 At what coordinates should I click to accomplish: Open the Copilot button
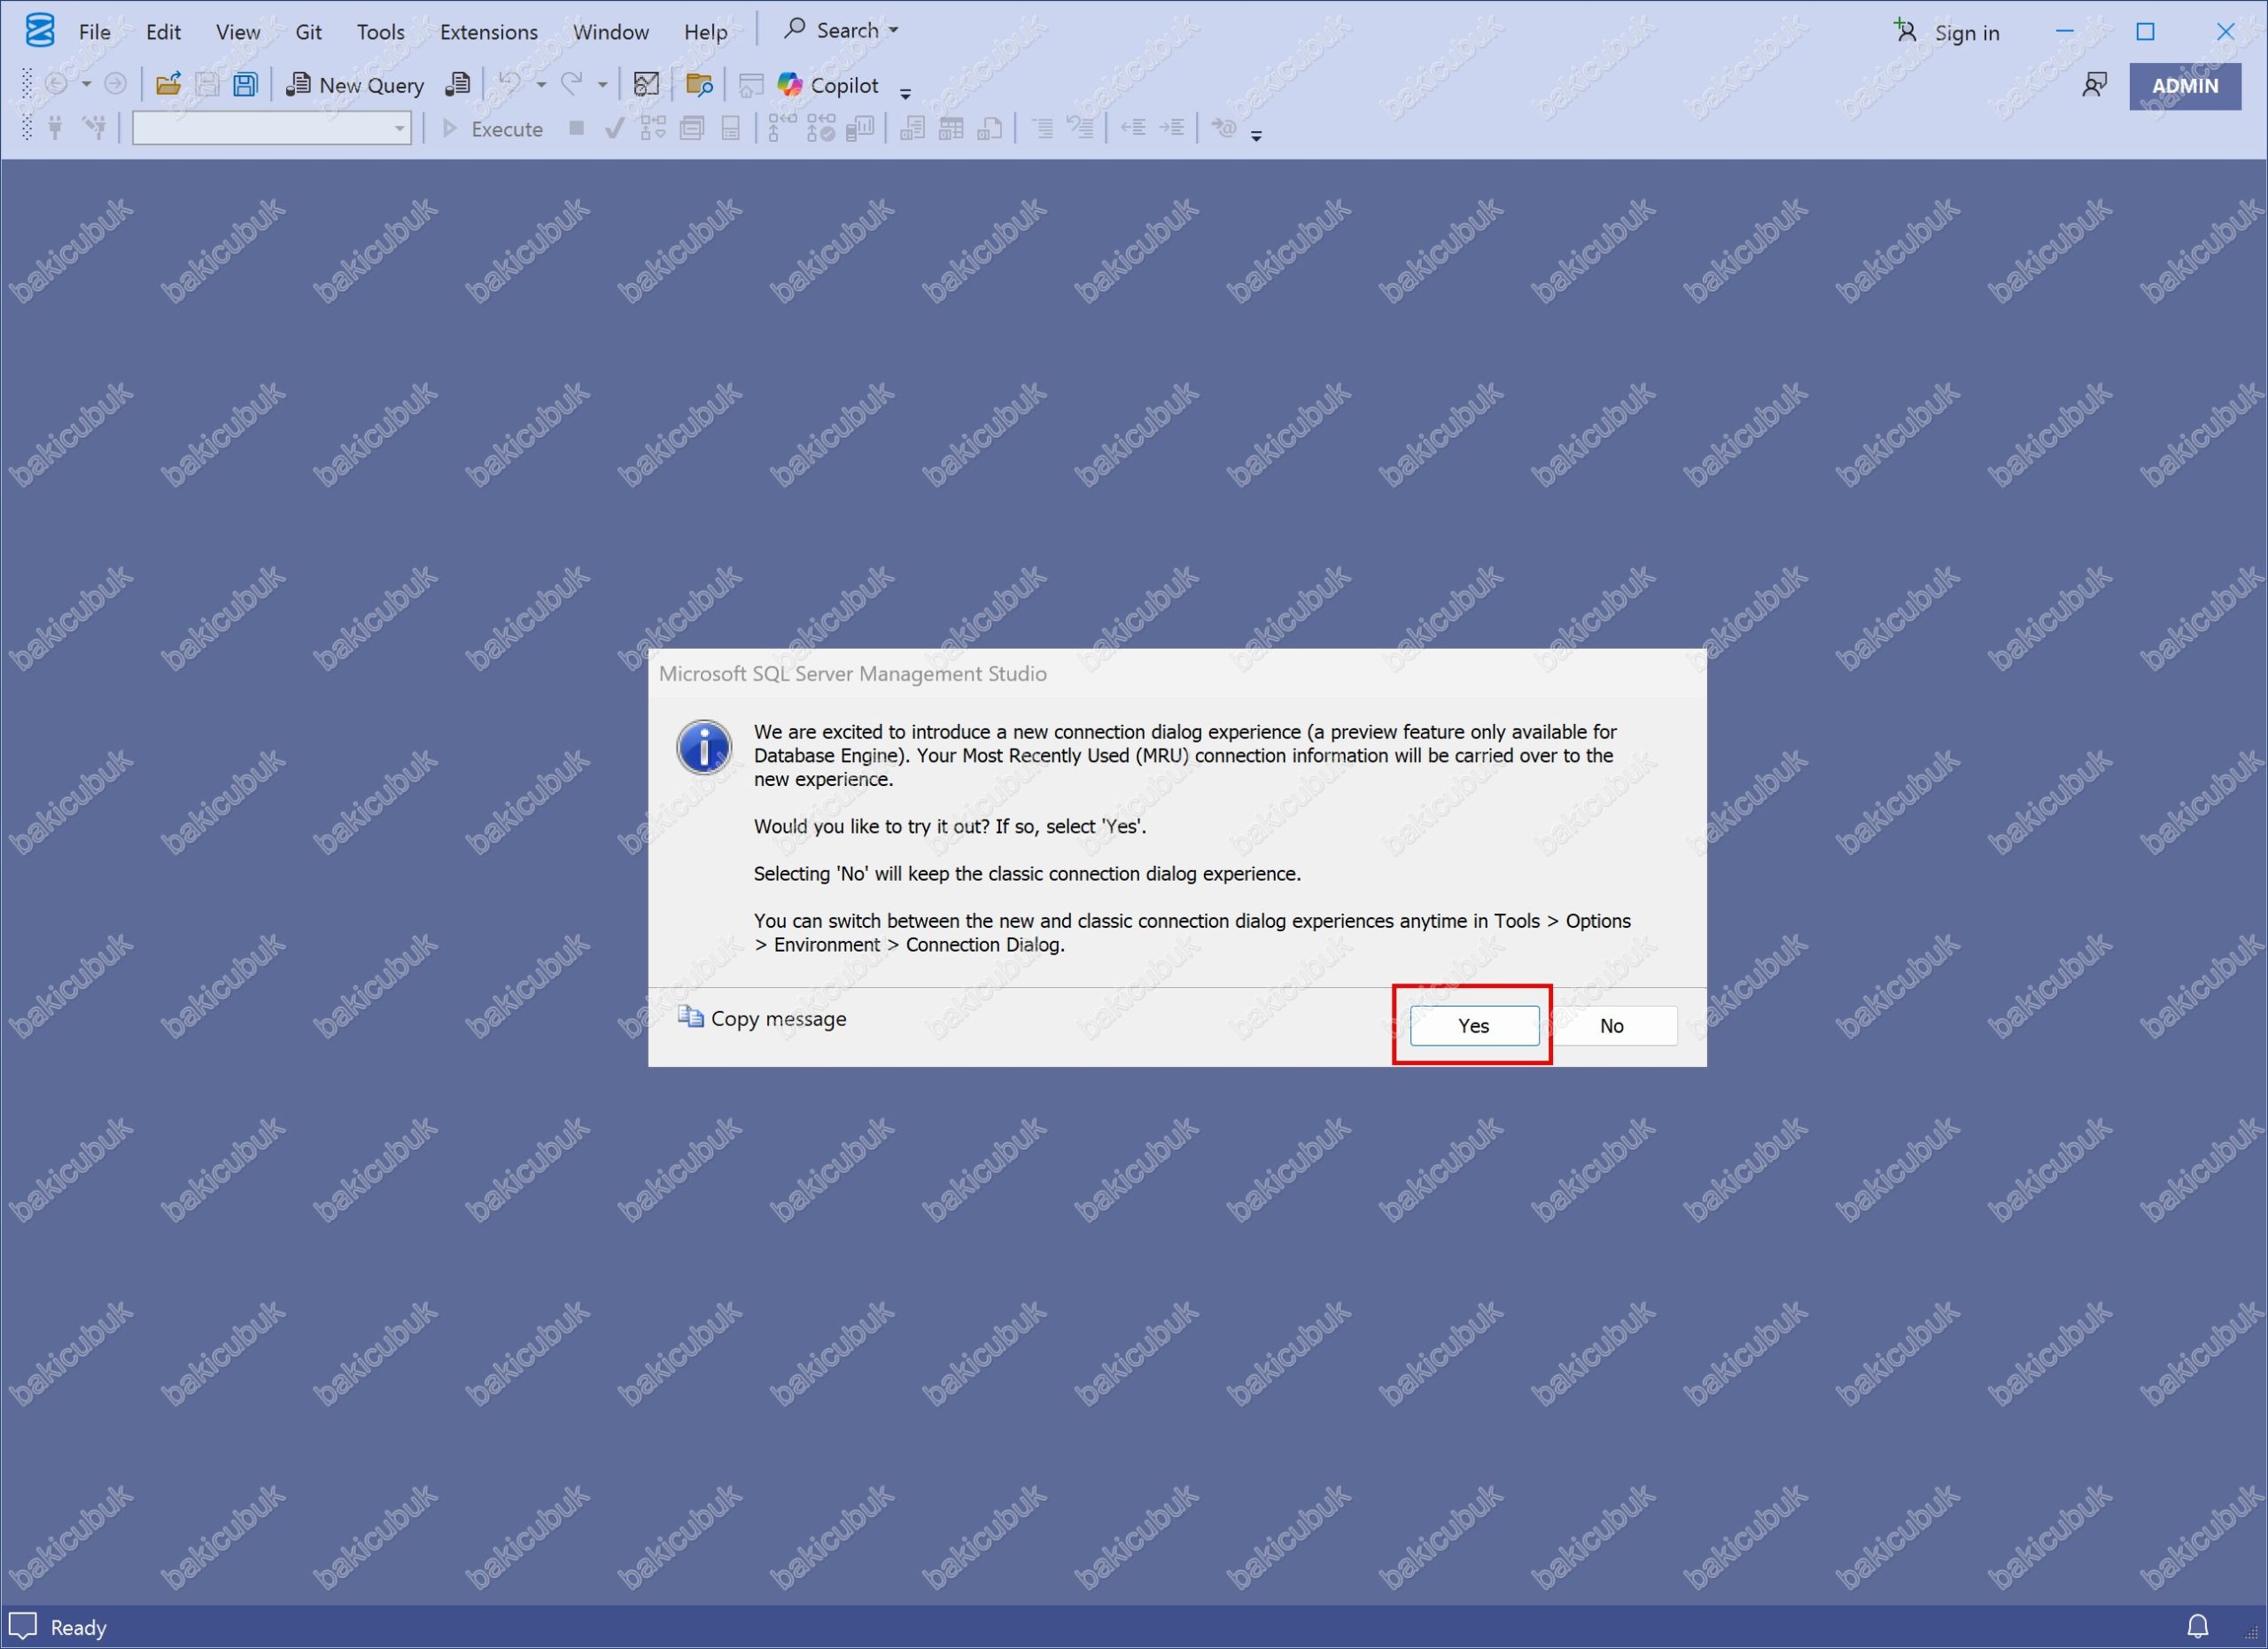829,85
